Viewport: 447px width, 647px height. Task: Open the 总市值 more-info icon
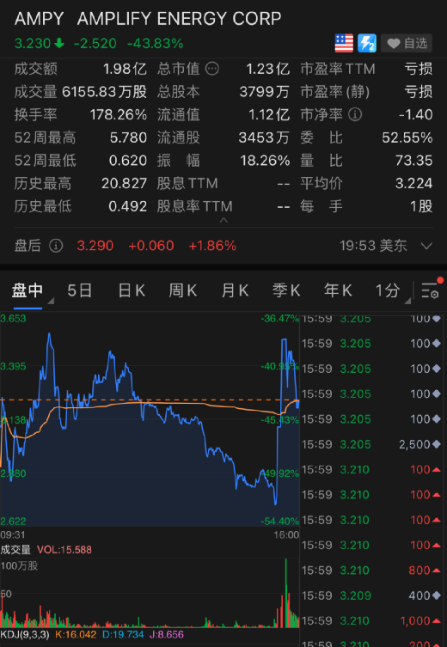pos(212,69)
